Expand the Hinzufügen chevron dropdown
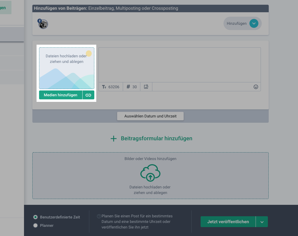The height and width of the screenshot is (236, 298). (x=254, y=24)
